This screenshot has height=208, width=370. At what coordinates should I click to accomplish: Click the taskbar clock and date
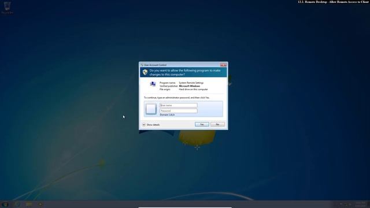coord(360,205)
